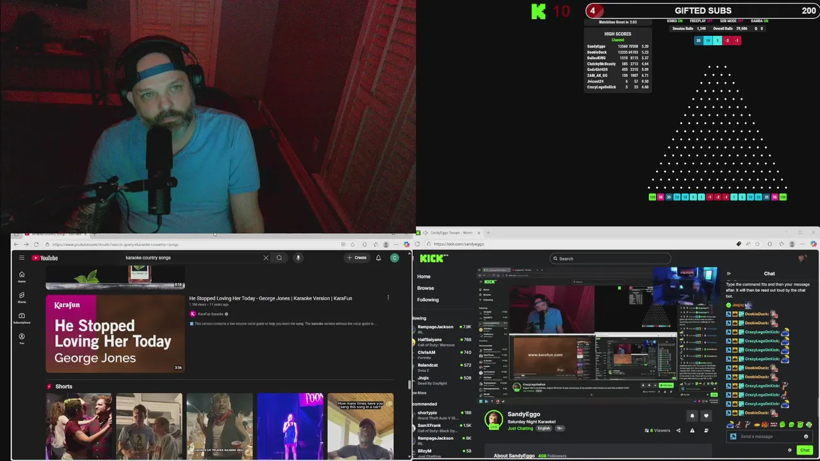Click the Kick logo
Screen dimensions: 820x461
[434, 258]
